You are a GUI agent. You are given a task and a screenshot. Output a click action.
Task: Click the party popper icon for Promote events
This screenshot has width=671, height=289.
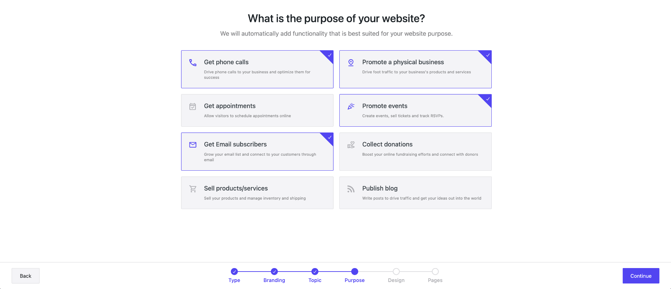pyautogui.click(x=351, y=106)
